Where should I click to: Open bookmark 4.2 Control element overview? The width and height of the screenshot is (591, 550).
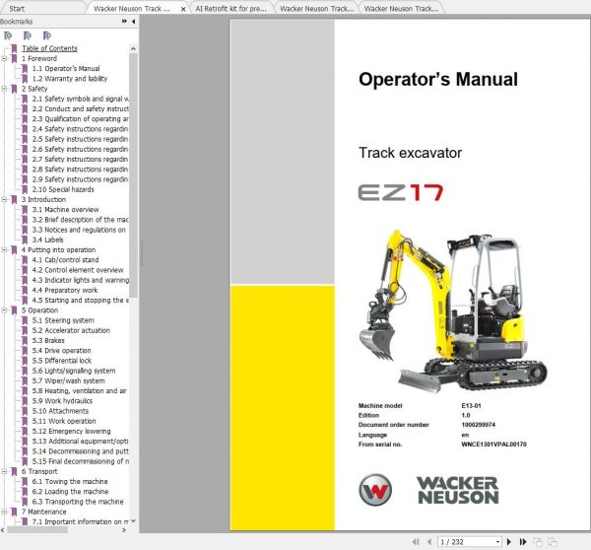[x=78, y=270]
